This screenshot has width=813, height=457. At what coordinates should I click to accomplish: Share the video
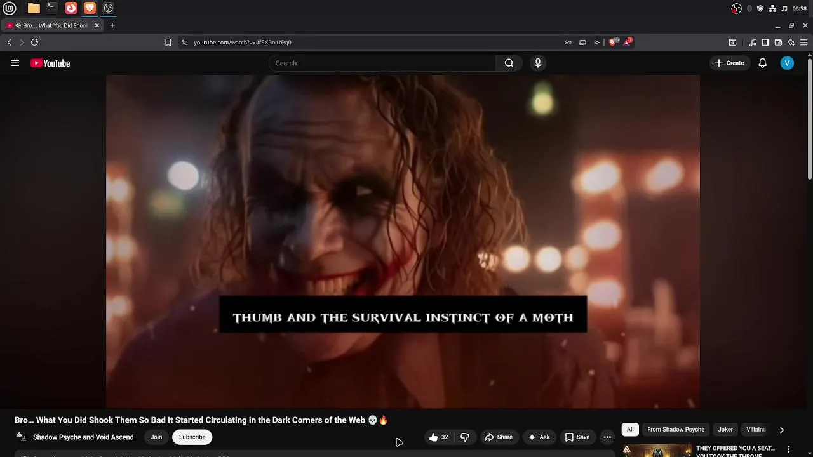click(499, 437)
